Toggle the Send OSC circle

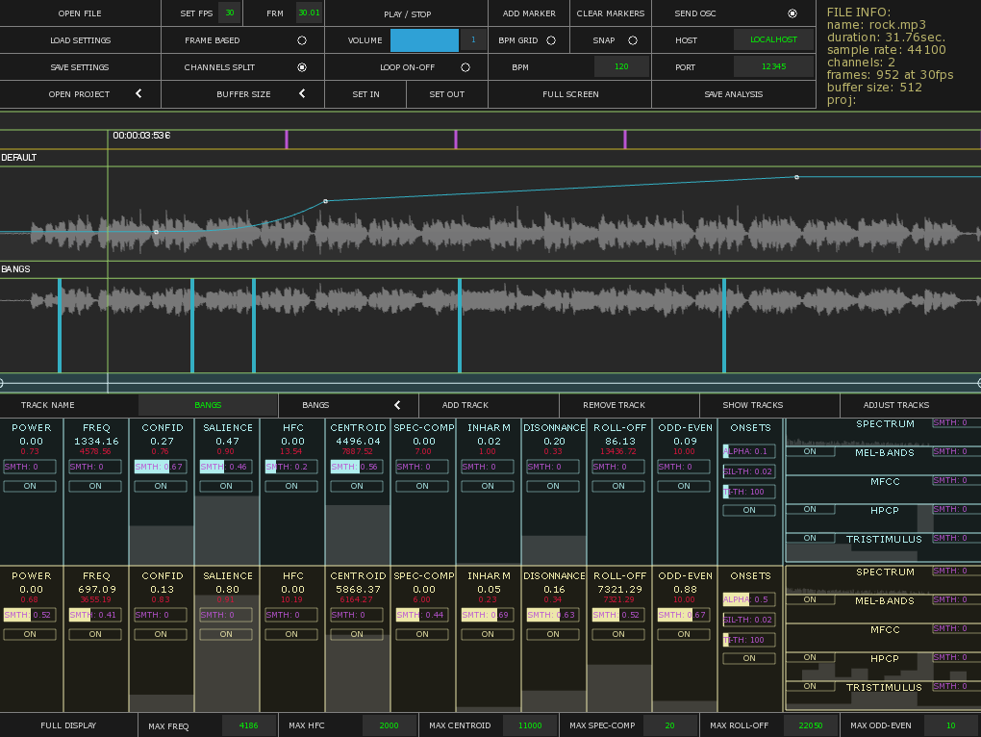coord(792,13)
